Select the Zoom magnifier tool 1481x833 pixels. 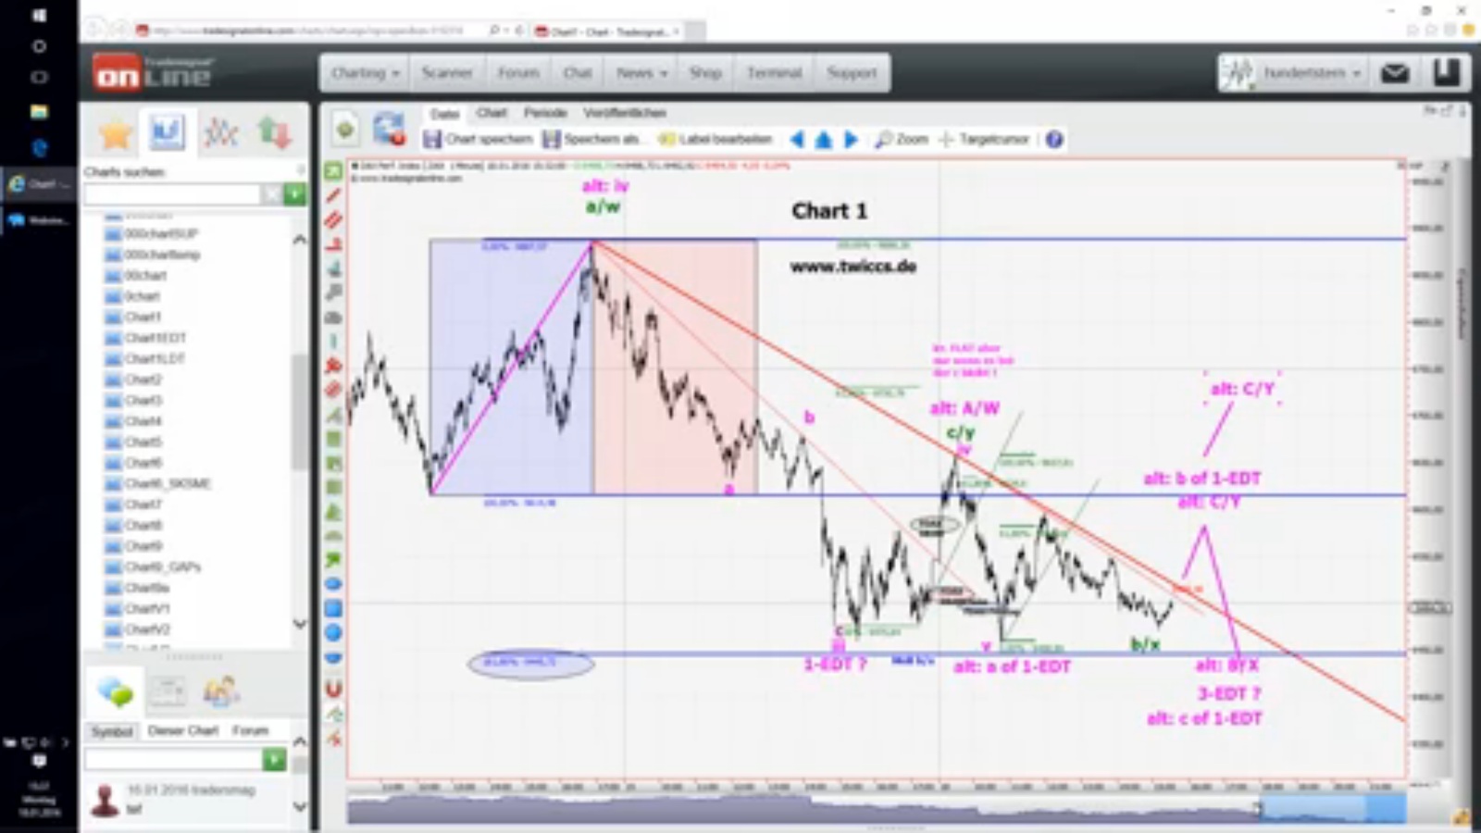(900, 139)
